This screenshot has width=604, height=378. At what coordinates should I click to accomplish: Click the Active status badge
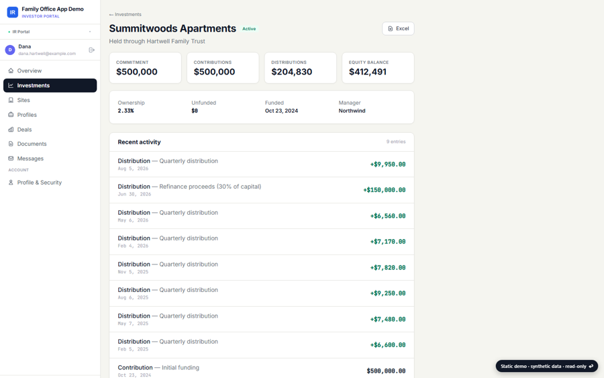pos(249,29)
